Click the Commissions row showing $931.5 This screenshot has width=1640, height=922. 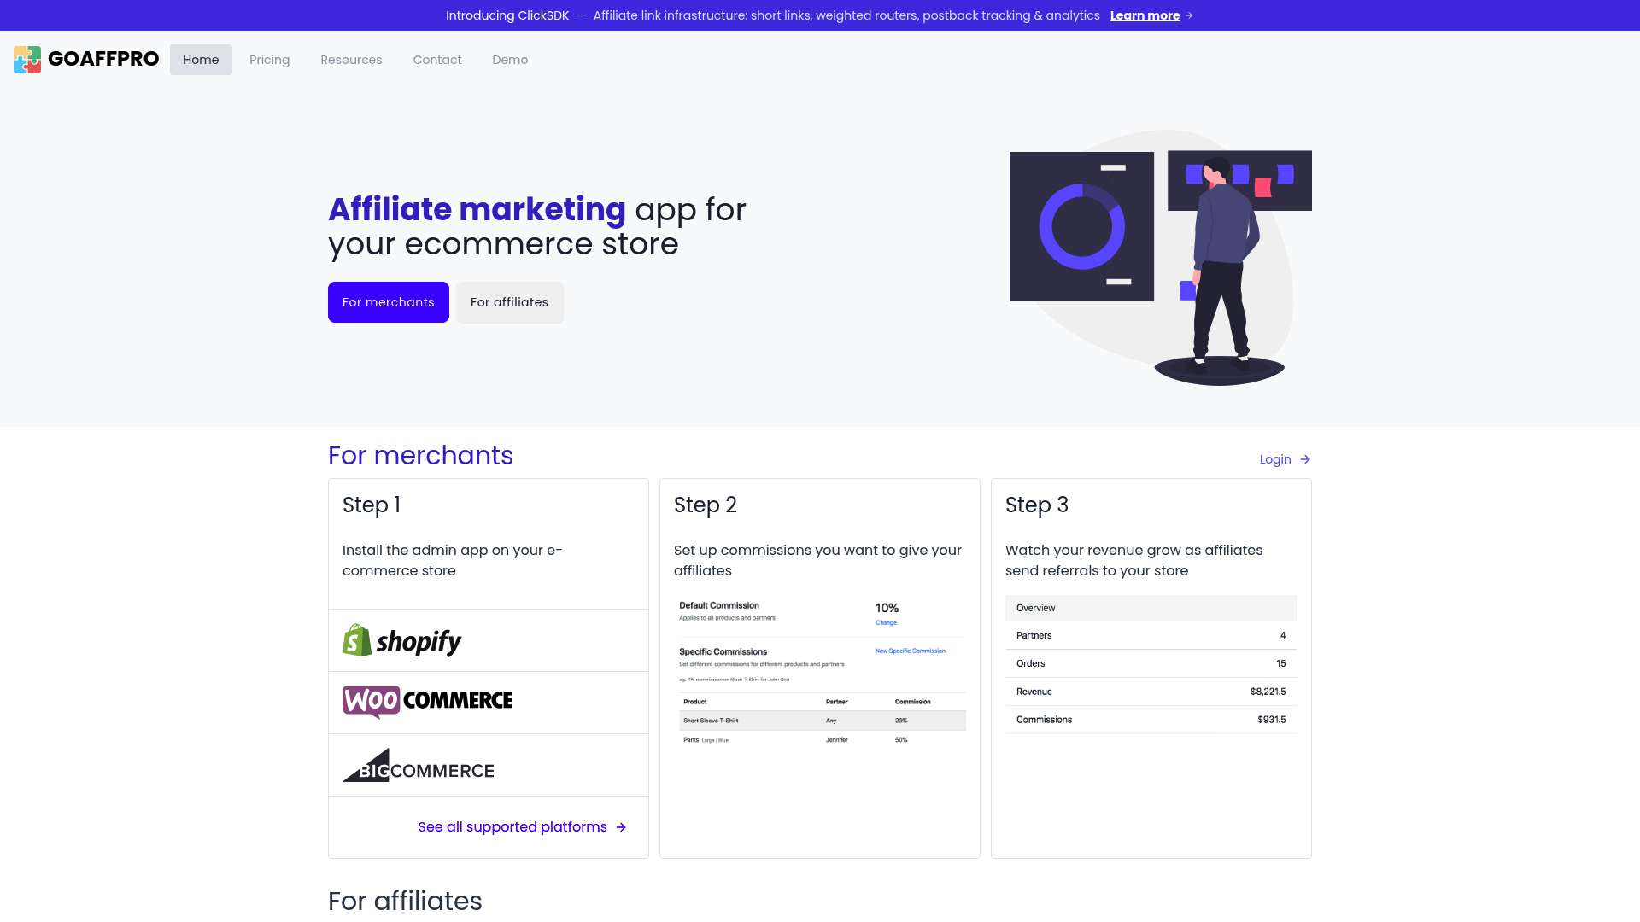(x=1151, y=720)
